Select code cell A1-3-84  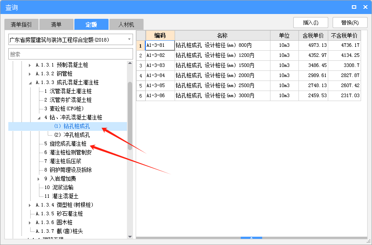160,76
